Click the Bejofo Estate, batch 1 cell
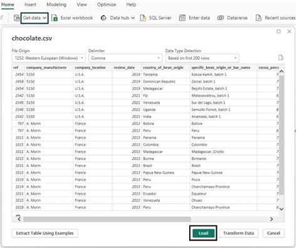Viewport: 297px width, 248px height. click(224, 89)
